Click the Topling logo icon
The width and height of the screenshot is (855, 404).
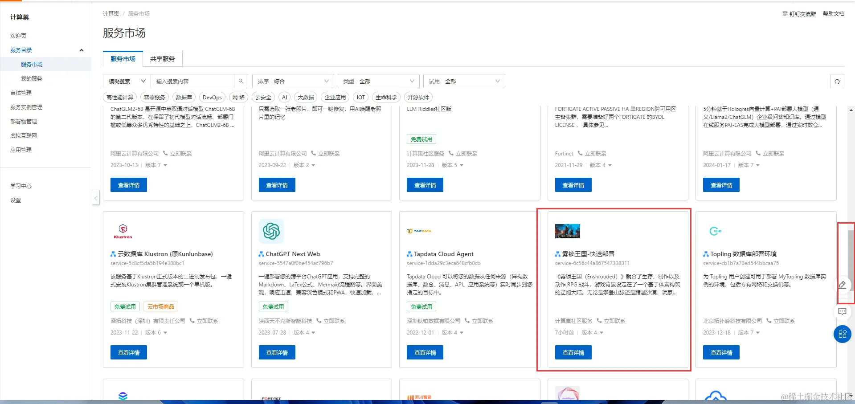(x=715, y=231)
